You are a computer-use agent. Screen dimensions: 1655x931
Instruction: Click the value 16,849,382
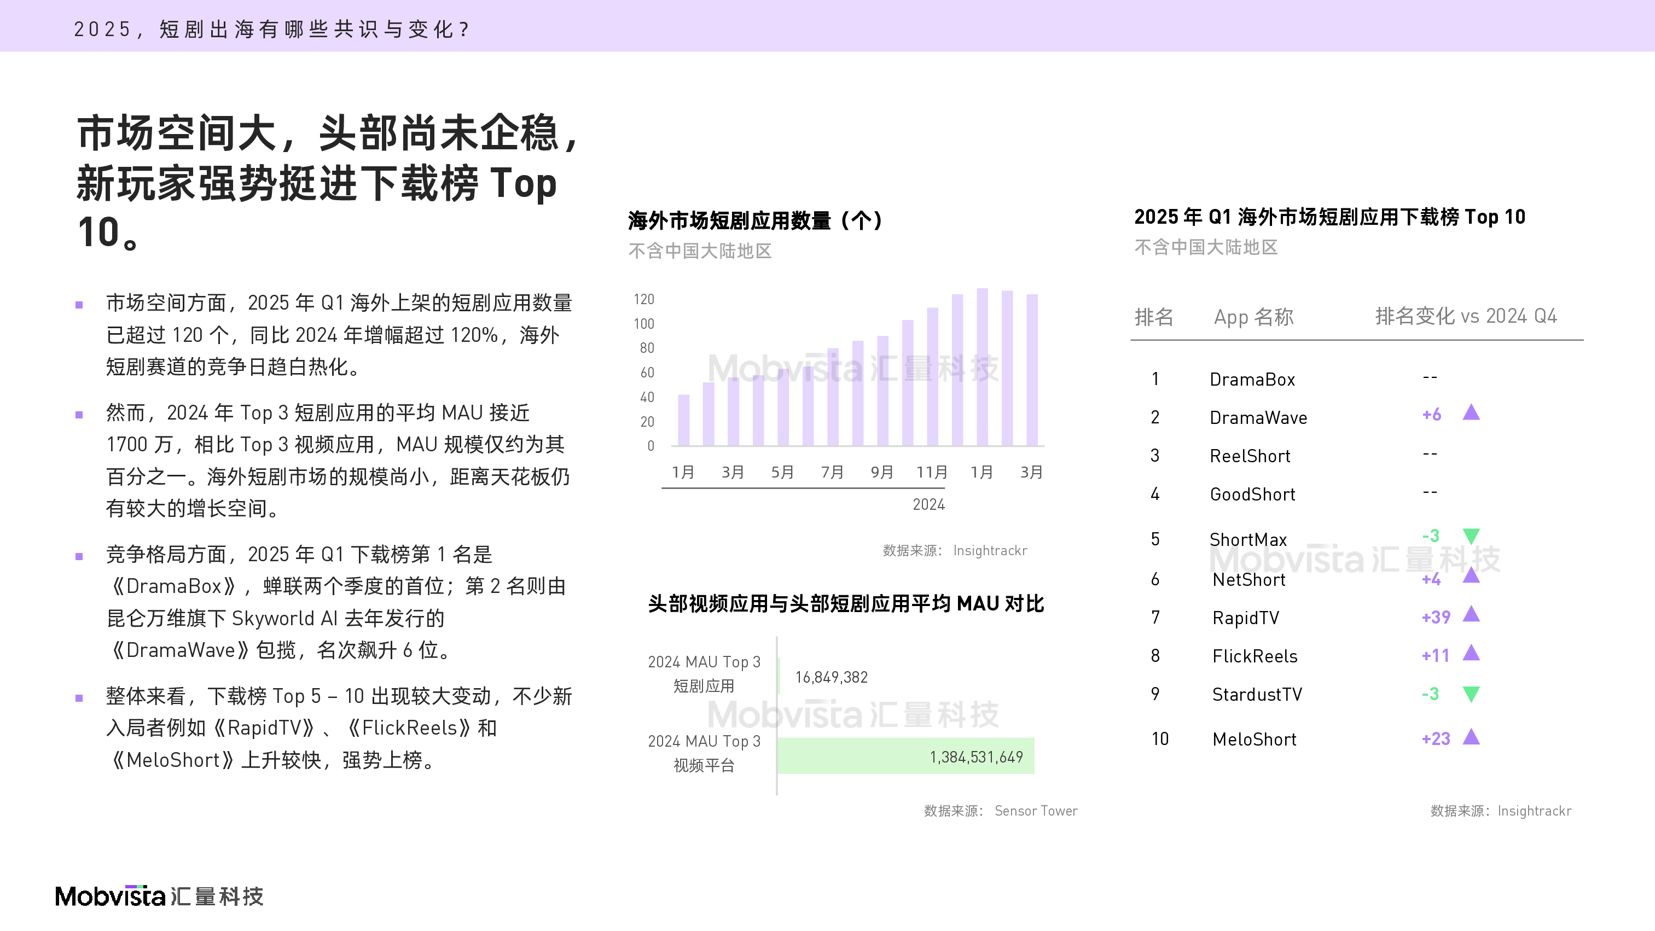pos(832,677)
